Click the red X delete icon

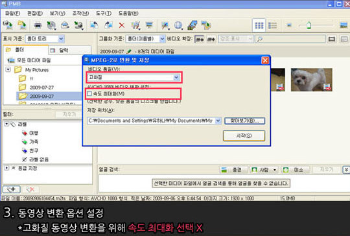pos(122,25)
